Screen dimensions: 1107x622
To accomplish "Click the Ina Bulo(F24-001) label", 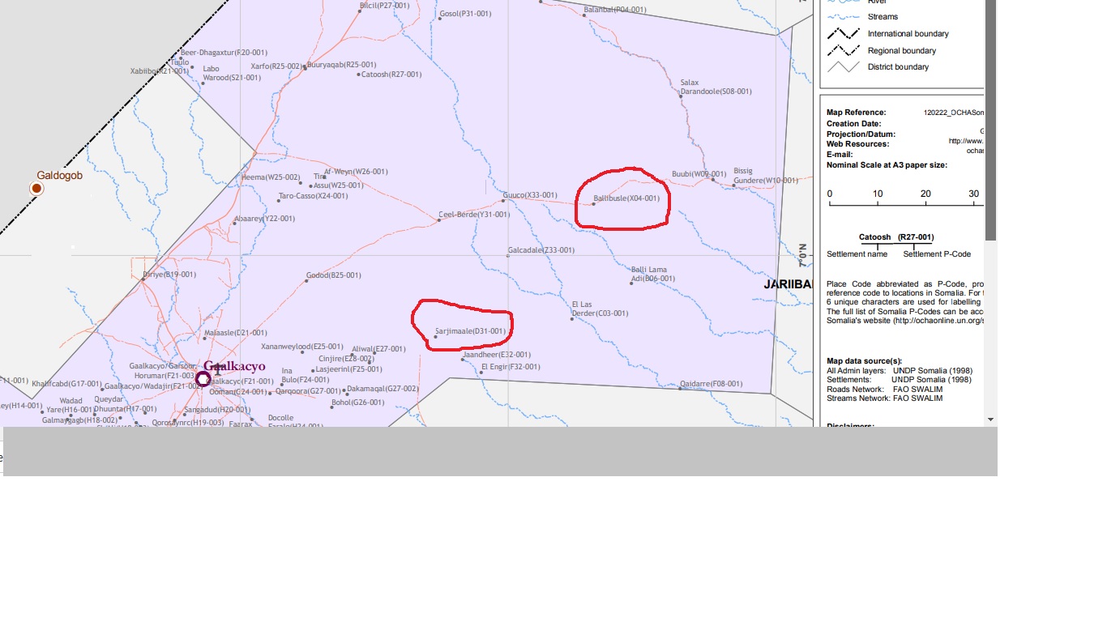I will tap(305, 375).
